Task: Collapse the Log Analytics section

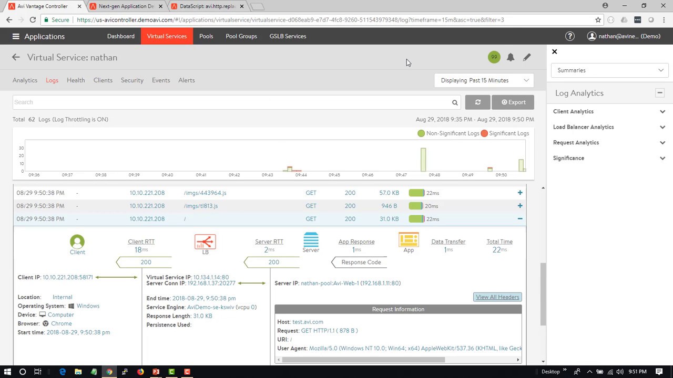Action: [660, 93]
